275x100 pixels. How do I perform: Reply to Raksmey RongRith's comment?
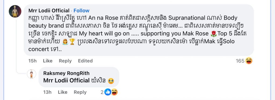(80, 92)
